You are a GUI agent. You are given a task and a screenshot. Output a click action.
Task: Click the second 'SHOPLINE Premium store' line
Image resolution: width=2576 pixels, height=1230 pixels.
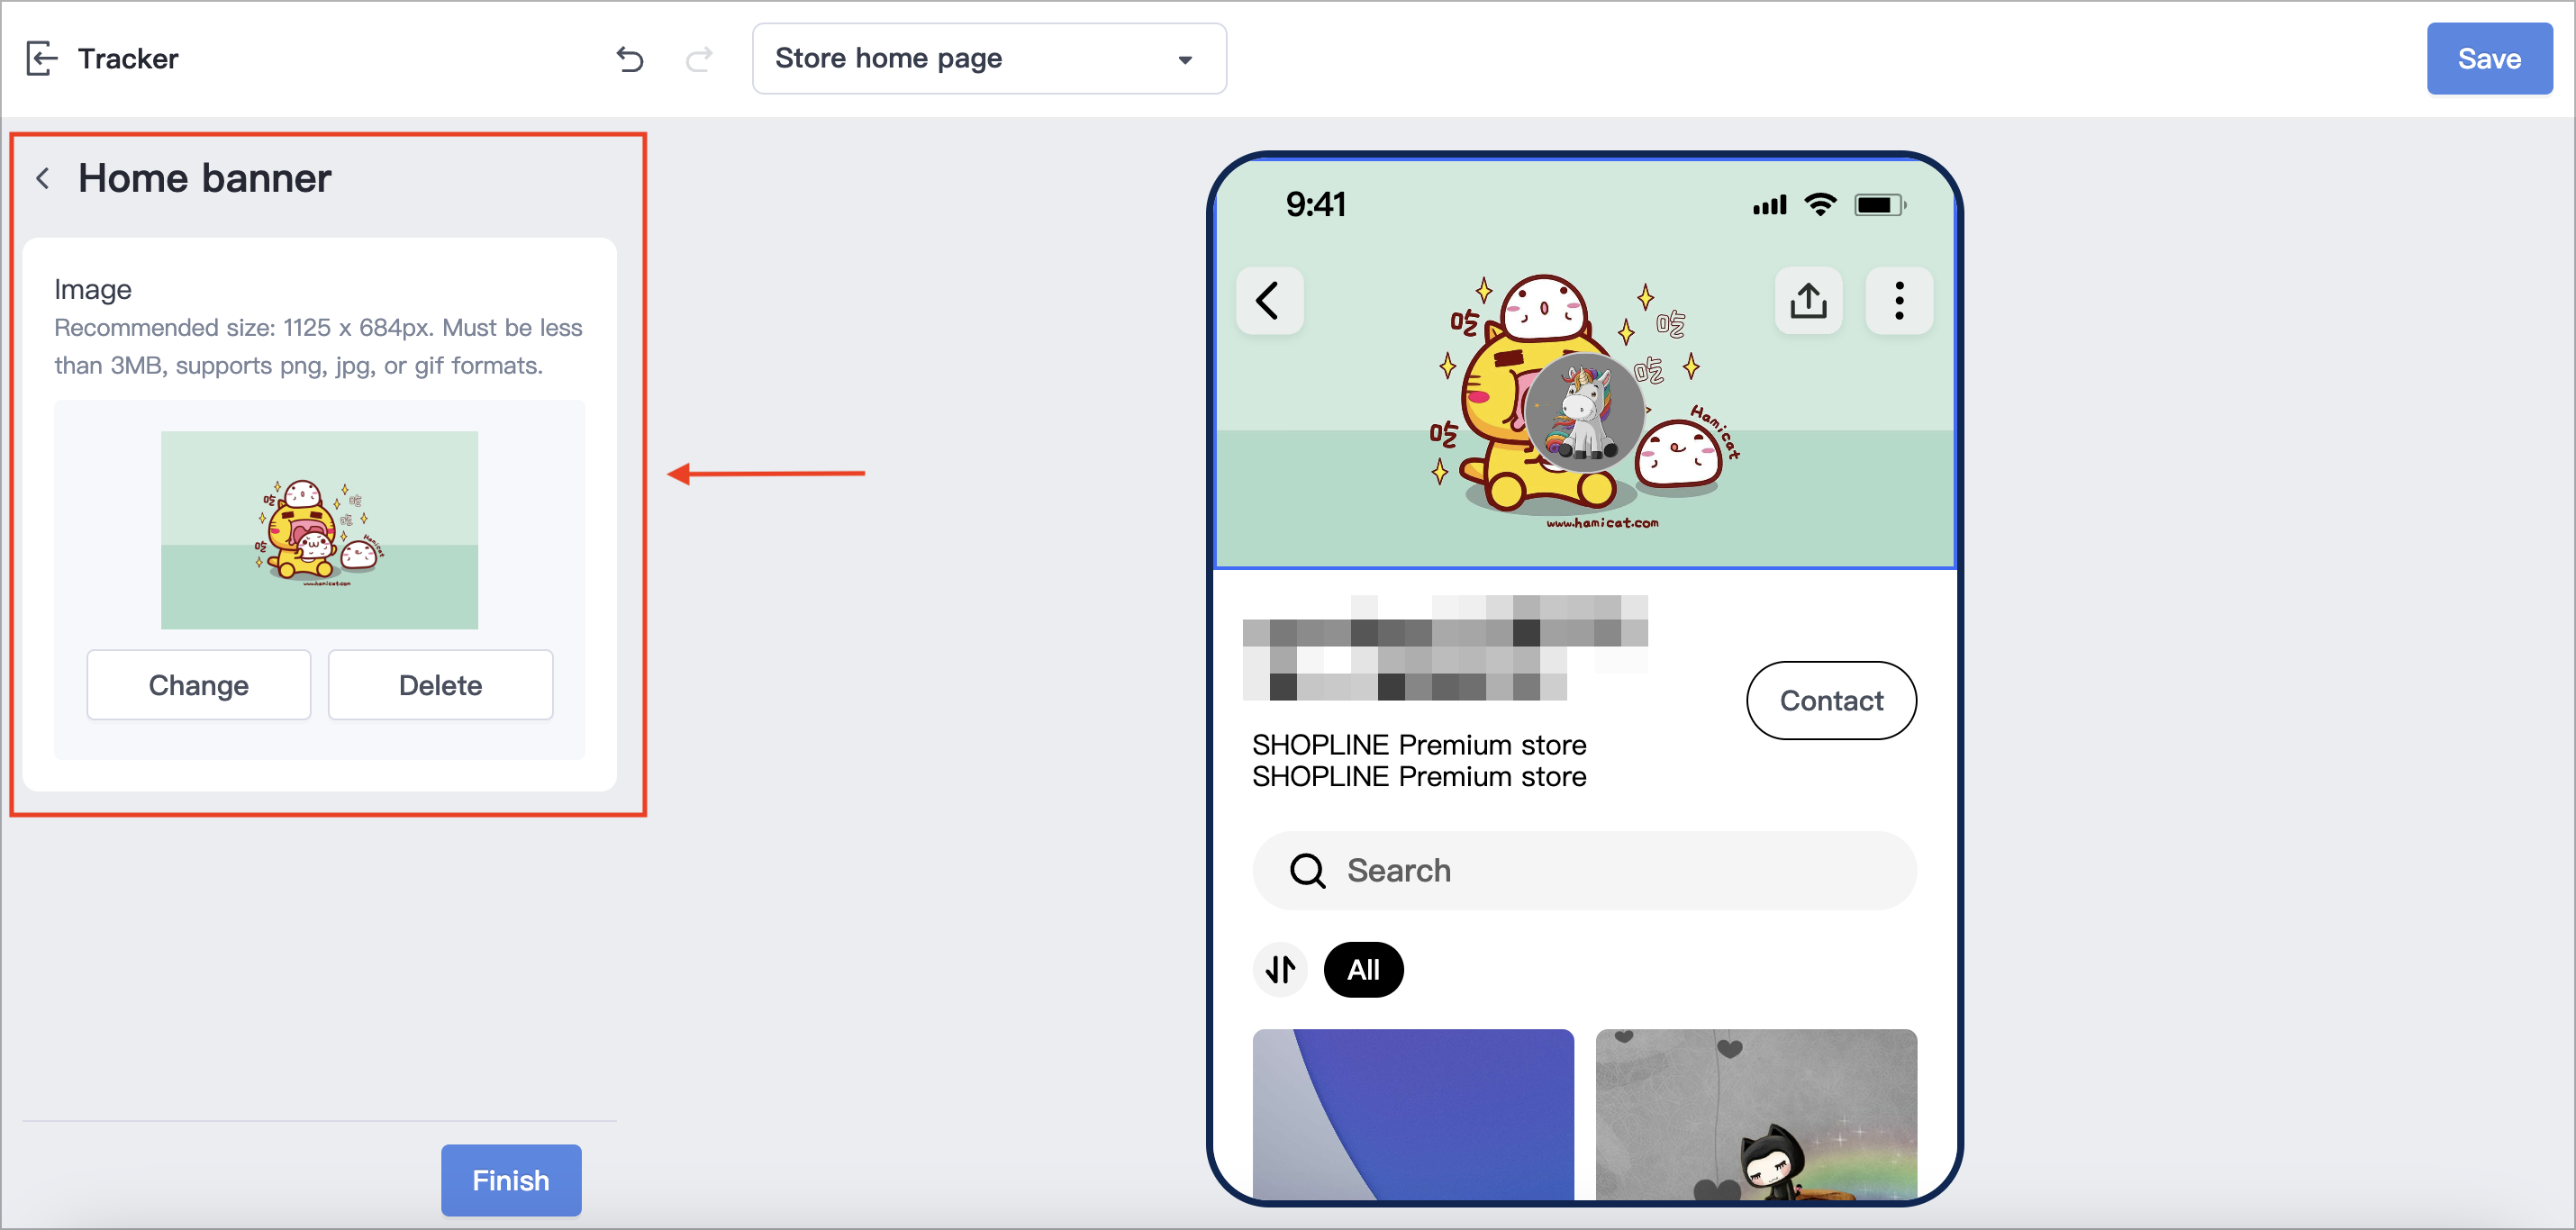tap(1419, 776)
